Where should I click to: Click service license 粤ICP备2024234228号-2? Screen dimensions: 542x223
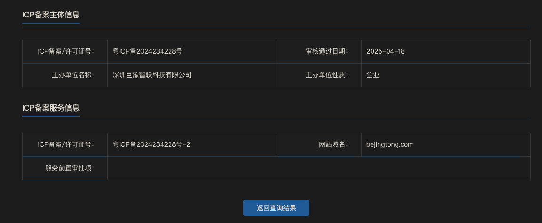[x=152, y=144]
